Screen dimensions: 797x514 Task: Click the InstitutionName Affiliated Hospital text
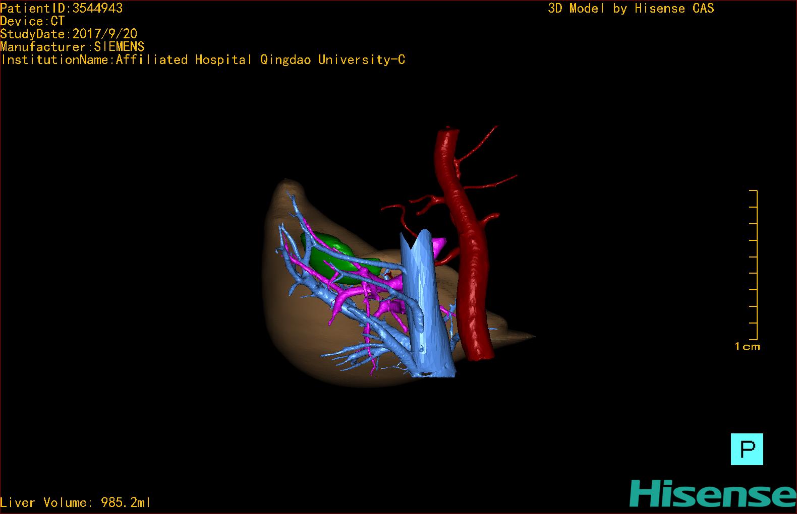203,59
